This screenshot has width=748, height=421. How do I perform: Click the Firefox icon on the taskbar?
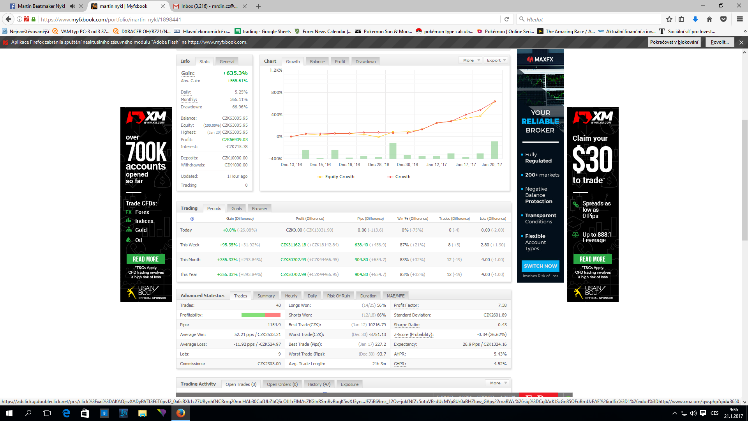pos(180,413)
